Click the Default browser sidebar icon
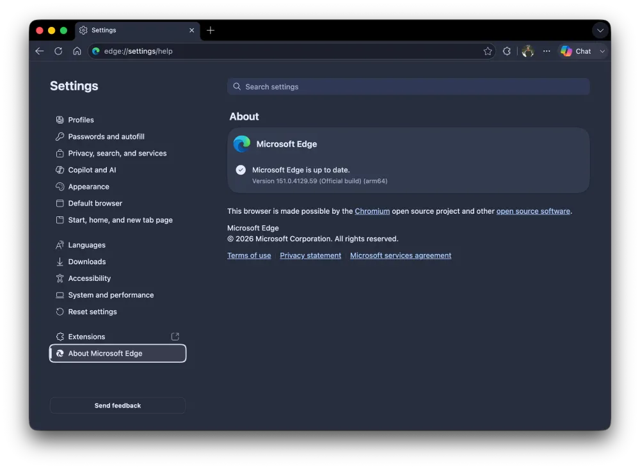This screenshot has height=469, width=640. [60, 203]
